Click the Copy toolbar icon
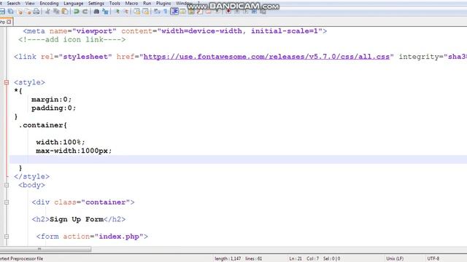 pos(56,12)
